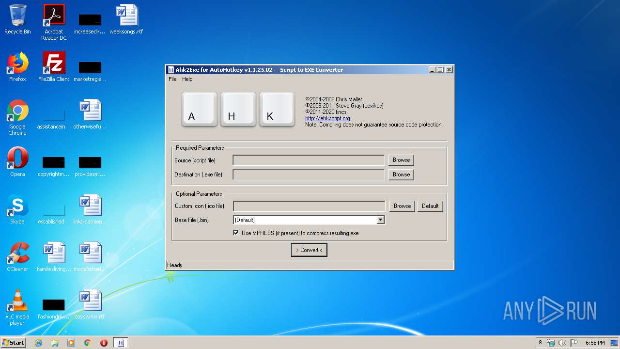Select the providesmi... desktop file
The width and height of the screenshot is (620, 349).
click(x=90, y=165)
